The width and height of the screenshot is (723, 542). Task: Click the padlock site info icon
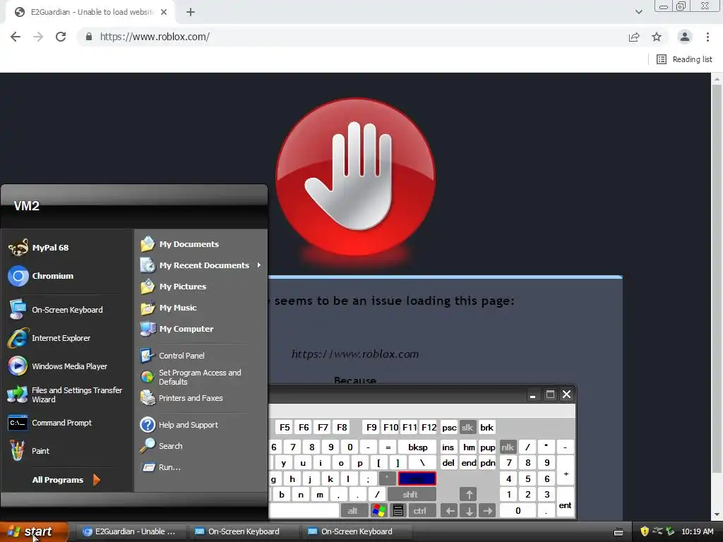click(x=89, y=37)
